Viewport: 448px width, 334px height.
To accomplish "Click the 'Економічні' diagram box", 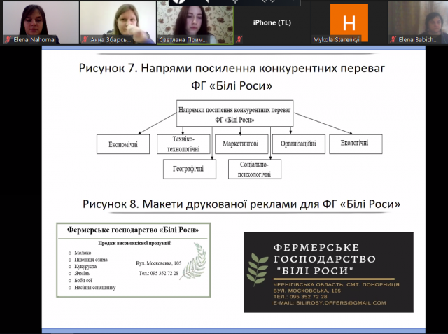I will coord(123,144).
